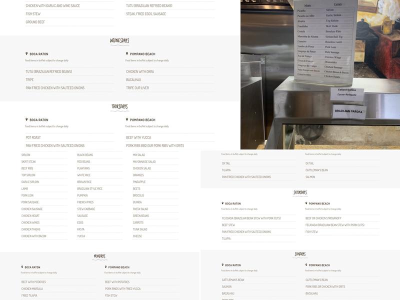Click the 'Black beans' list item
This screenshot has width=400, height=300.
click(85, 155)
